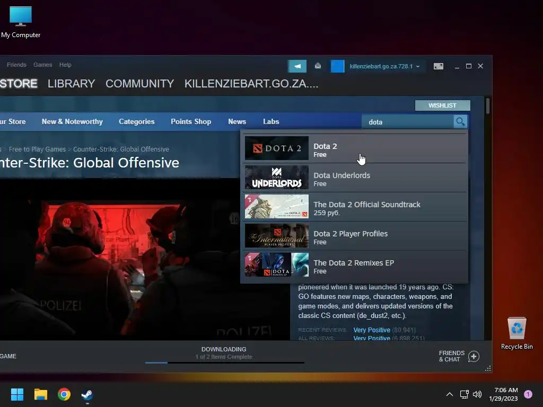Click the store search field containing dota
Viewport: 543px width, 407px height.
(408, 122)
